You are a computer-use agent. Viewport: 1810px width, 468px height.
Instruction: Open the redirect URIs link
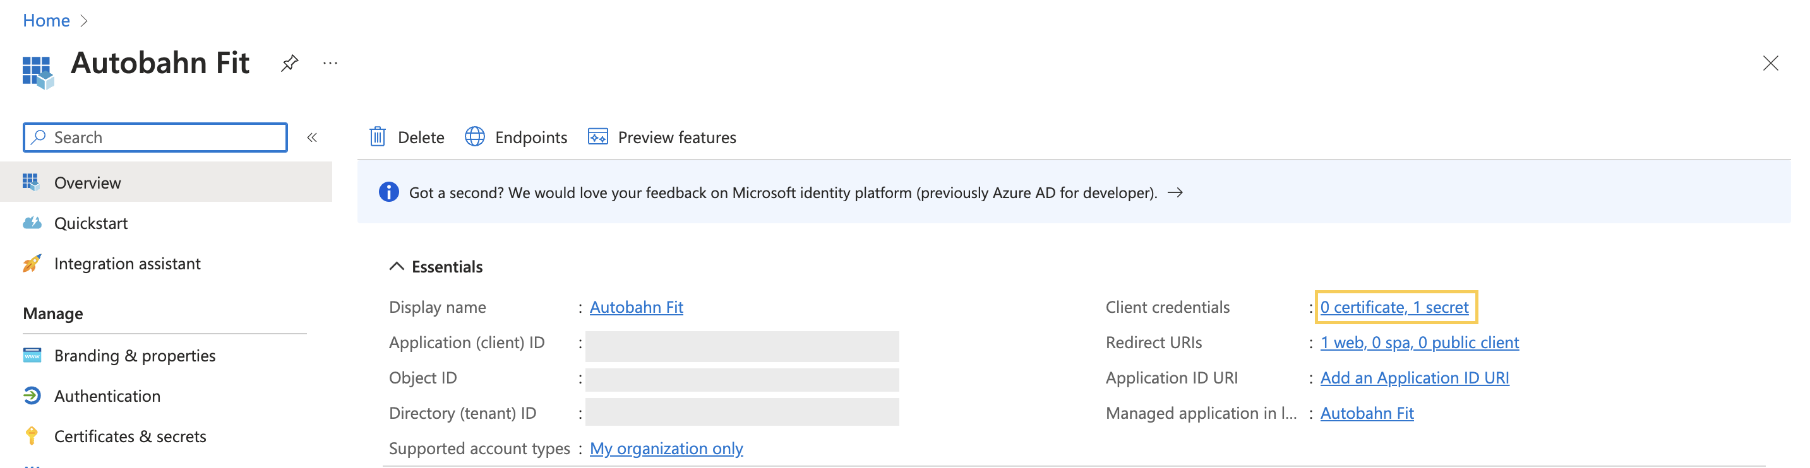pyautogui.click(x=1419, y=342)
